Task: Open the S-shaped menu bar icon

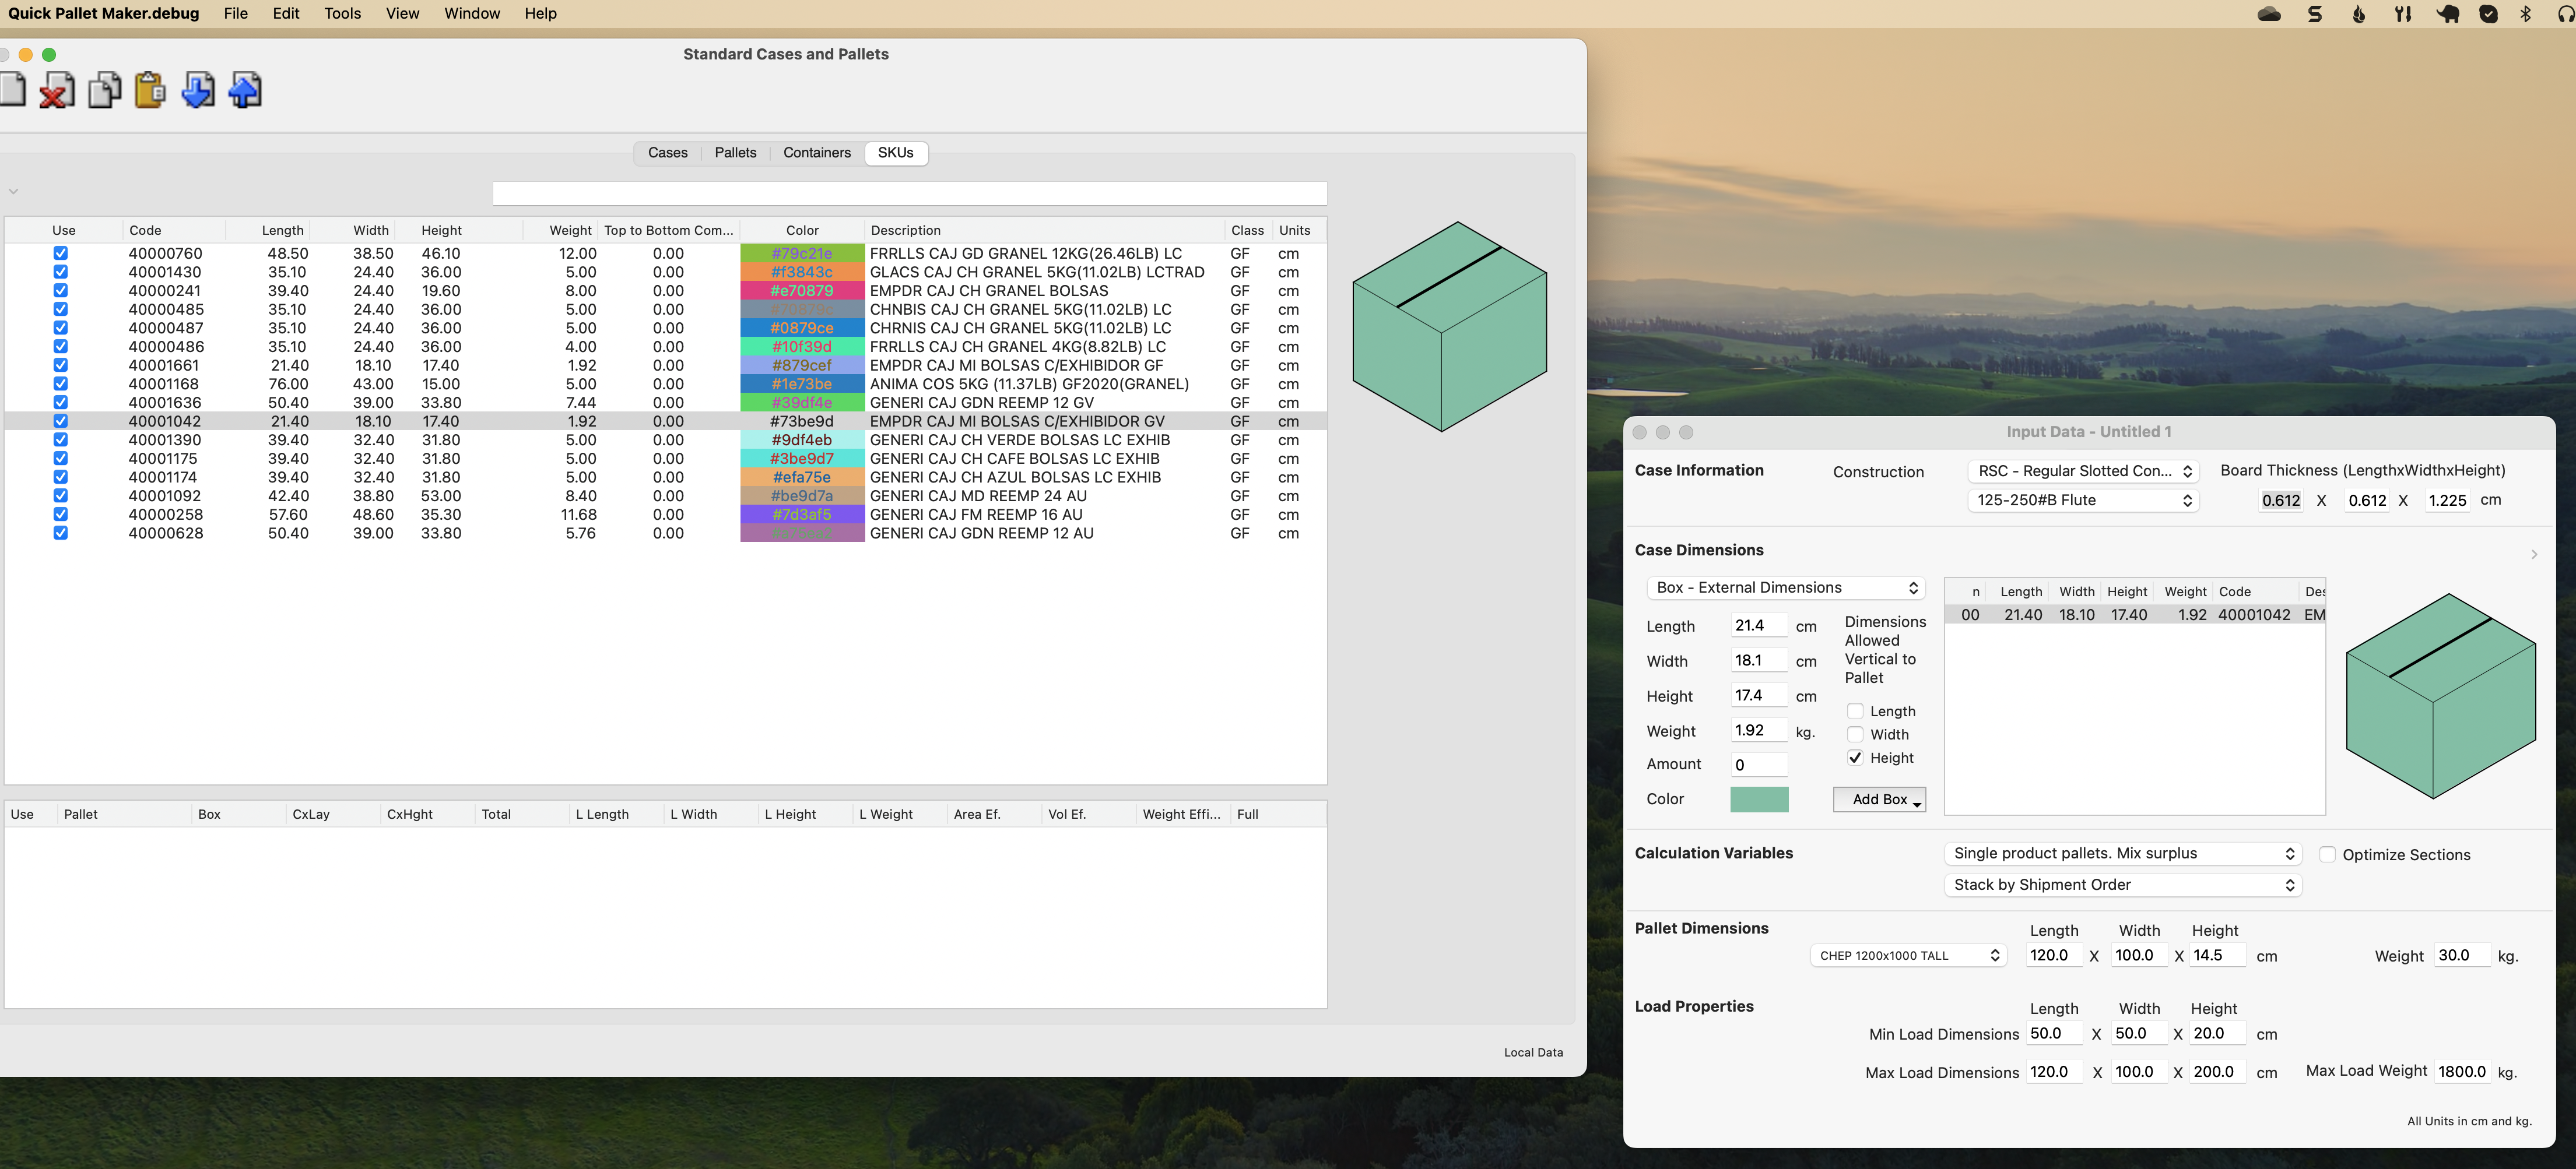Action: coord(2315,14)
